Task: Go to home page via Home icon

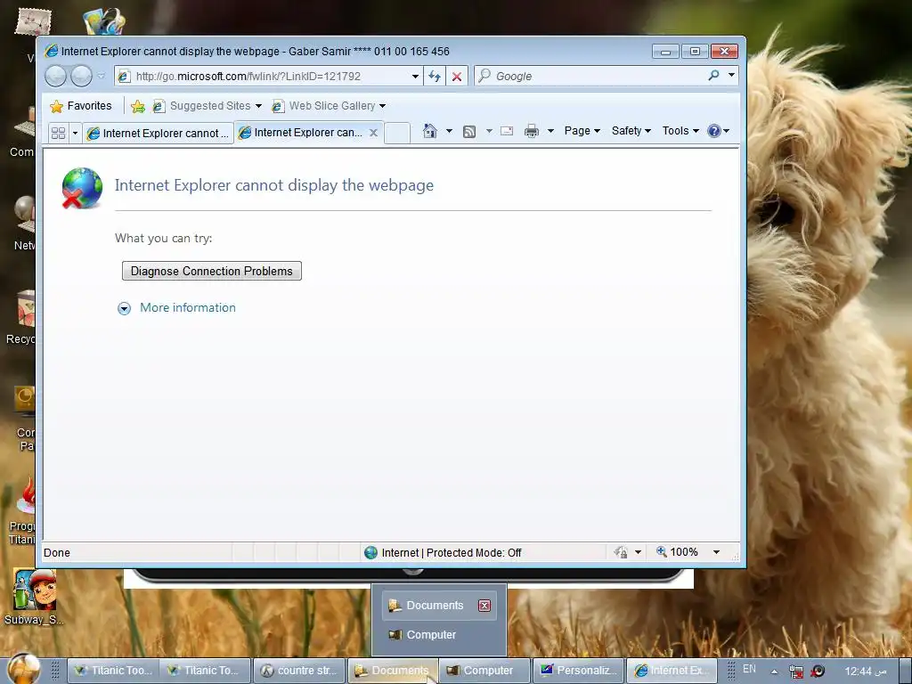Action: pyautogui.click(x=430, y=131)
